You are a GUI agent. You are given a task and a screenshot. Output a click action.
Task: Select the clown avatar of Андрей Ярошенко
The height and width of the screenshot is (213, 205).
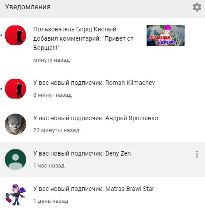[15, 124]
